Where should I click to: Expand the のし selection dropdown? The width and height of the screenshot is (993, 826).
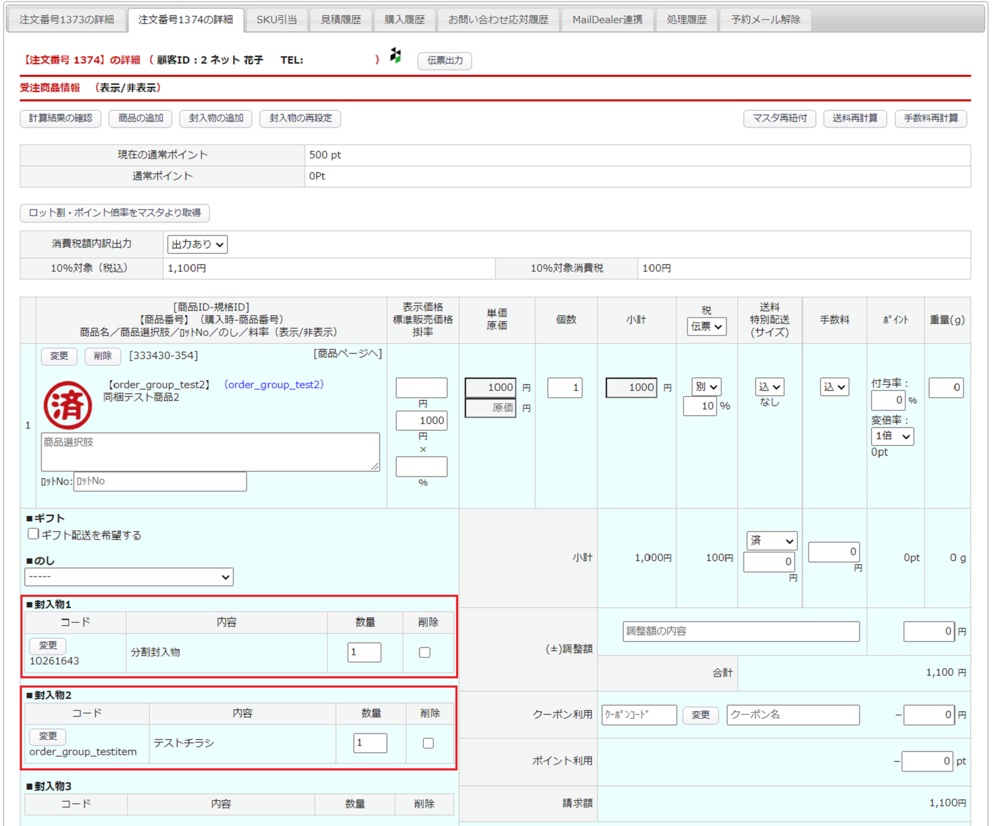[x=129, y=577]
